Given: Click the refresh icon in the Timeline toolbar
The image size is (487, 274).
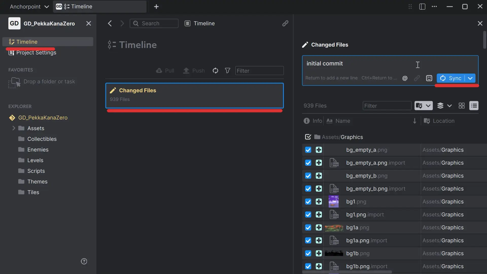Looking at the screenshot, I should pos(215,71).
